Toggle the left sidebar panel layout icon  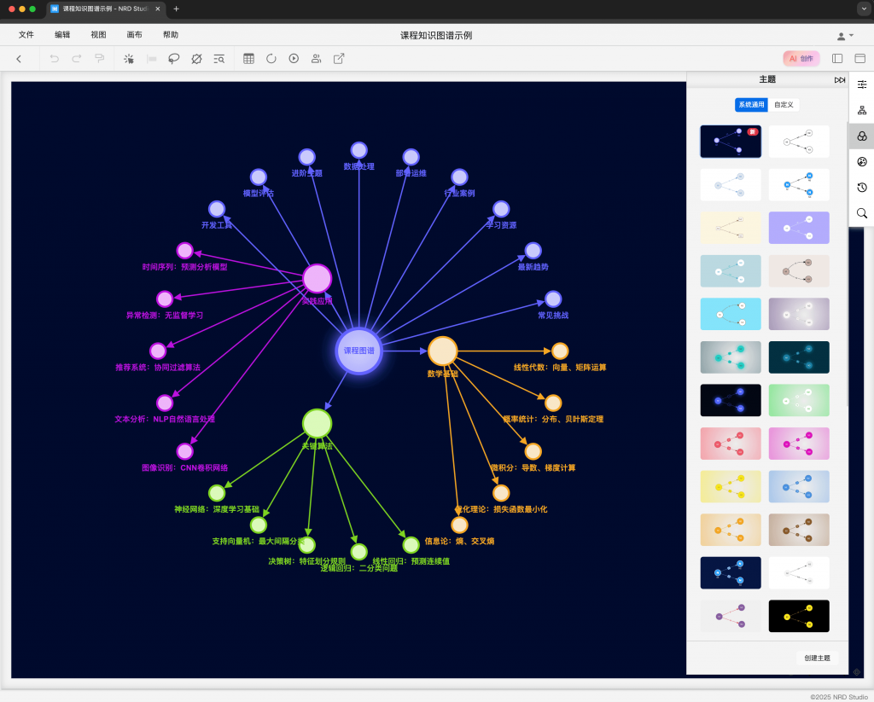coord(836,59)
